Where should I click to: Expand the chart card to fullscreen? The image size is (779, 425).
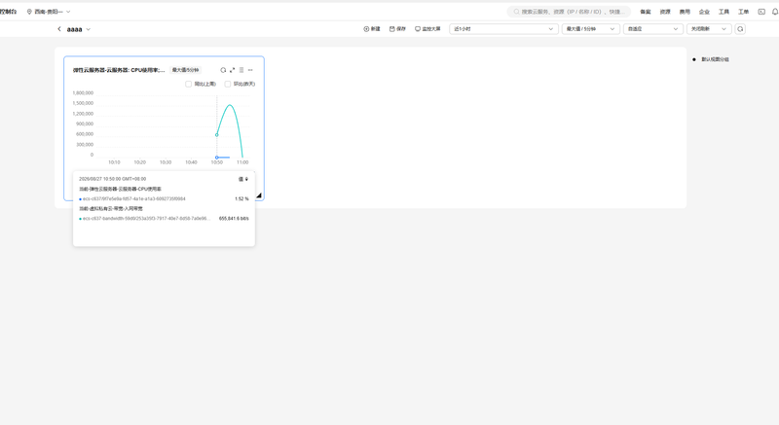click(232, 70)
